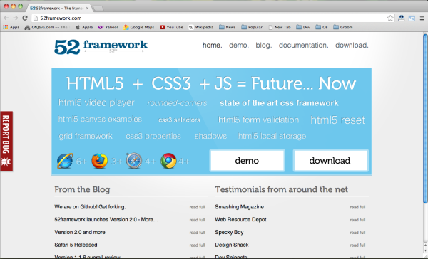Screen dimensions: 428x259
Task: Click the grid framework text
Action: (86, 136)
